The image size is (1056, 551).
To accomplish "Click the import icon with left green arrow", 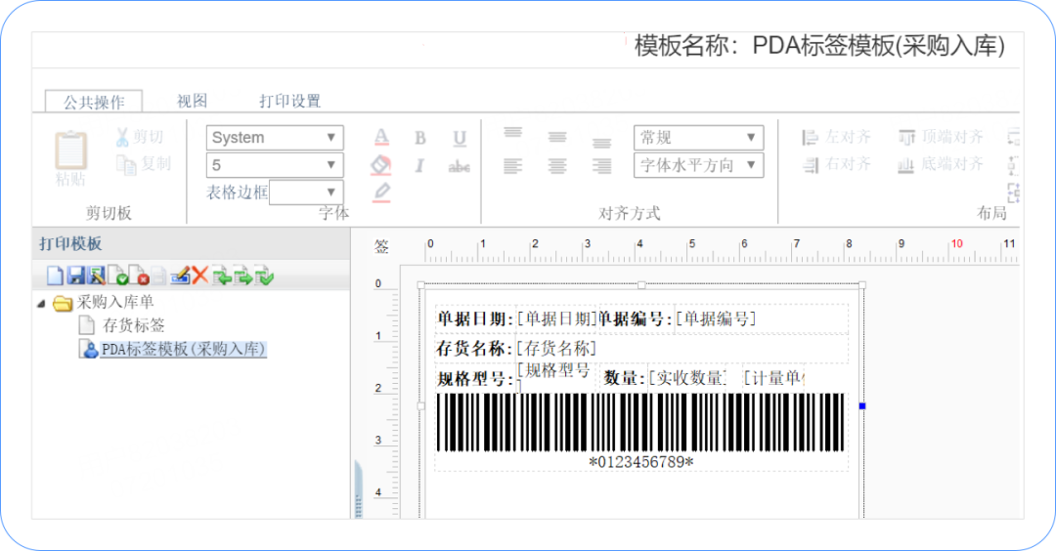I will pos(222,275).
